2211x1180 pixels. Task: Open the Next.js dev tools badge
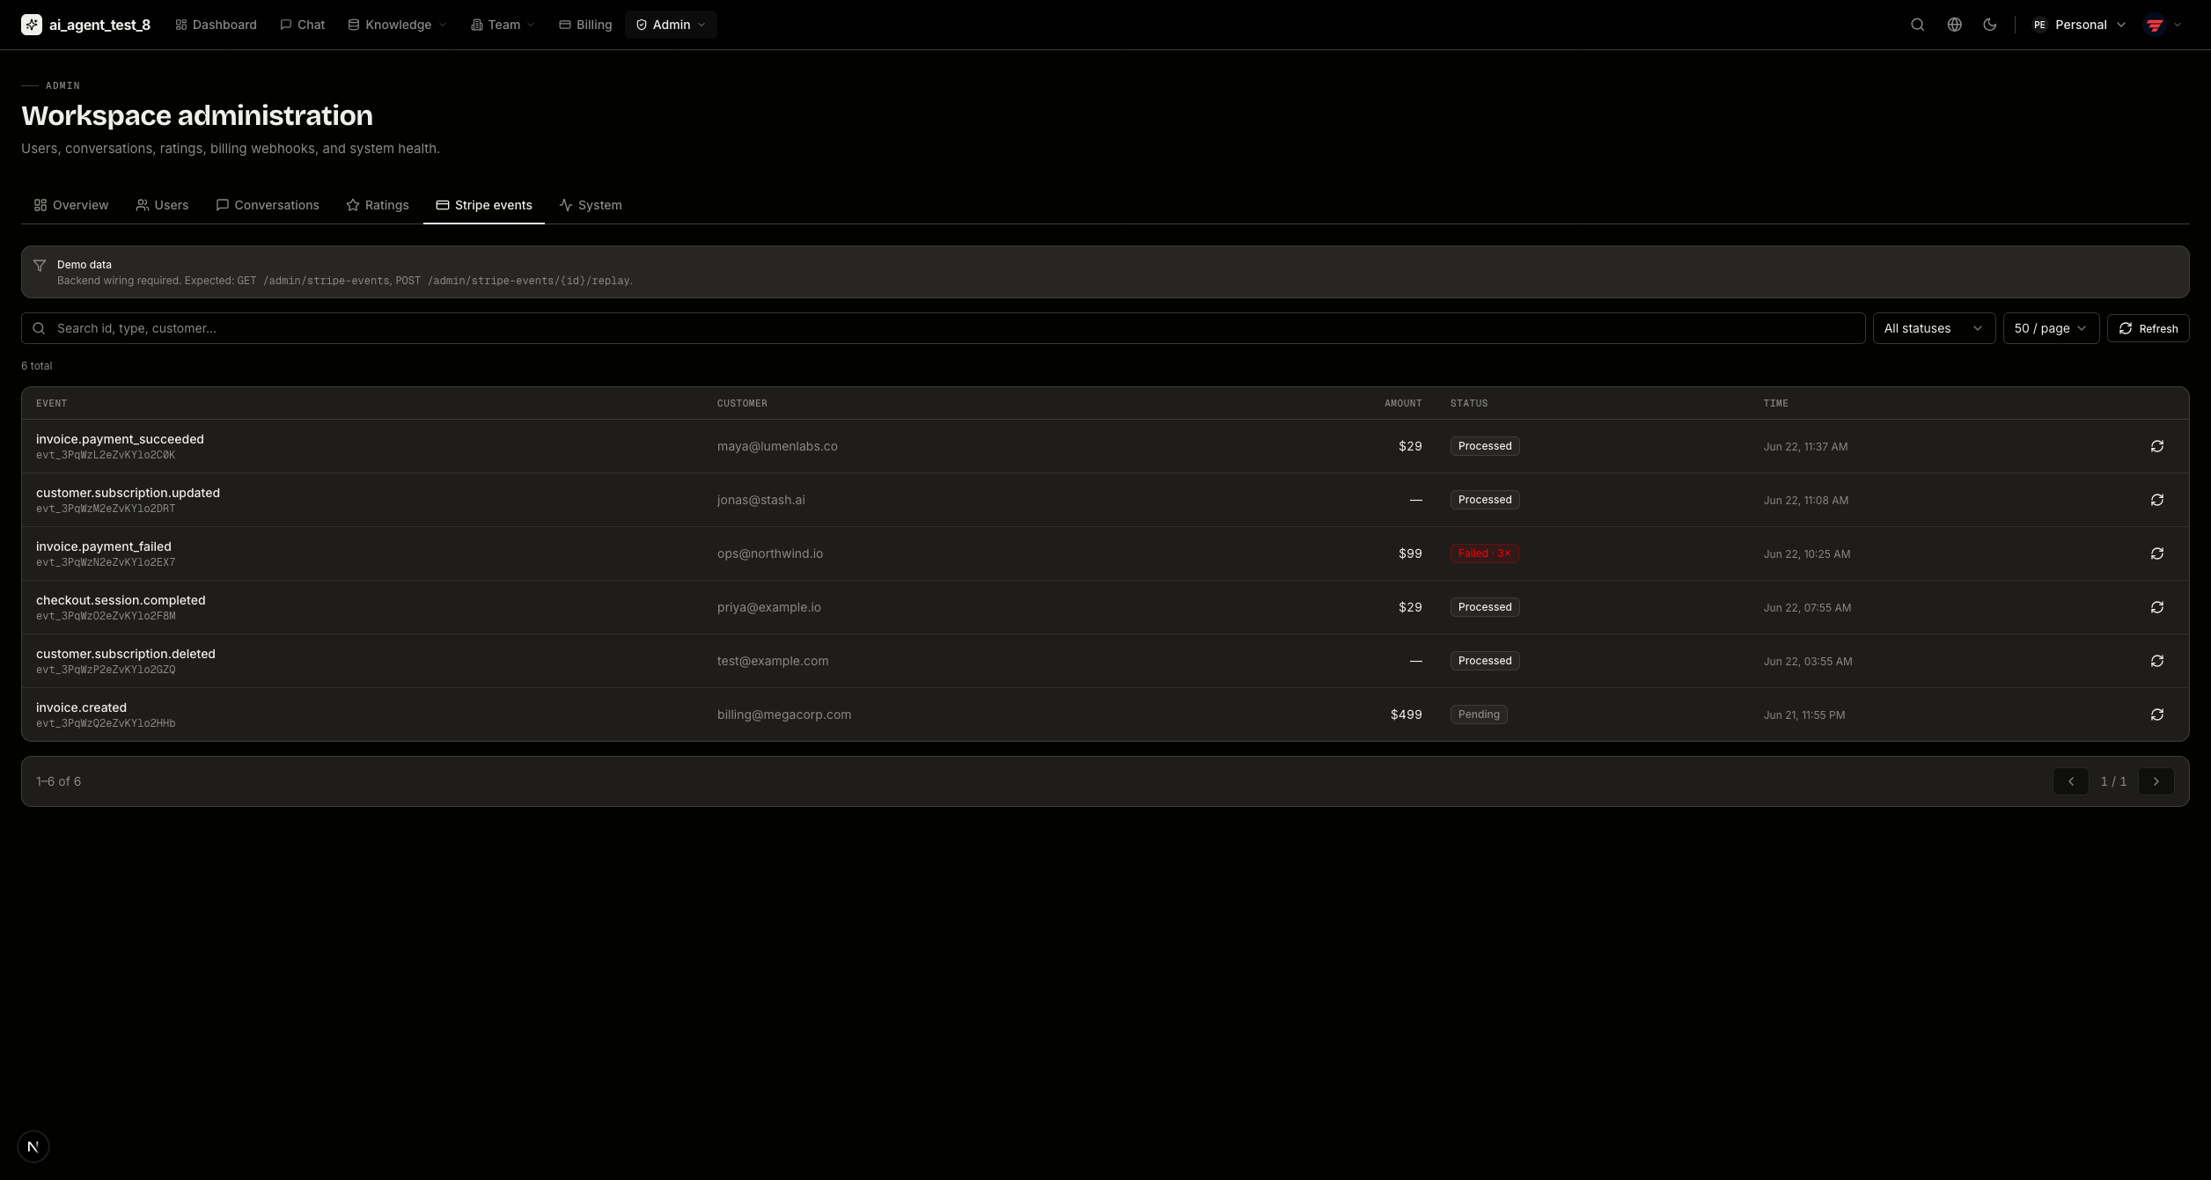tap(33, 1147)
